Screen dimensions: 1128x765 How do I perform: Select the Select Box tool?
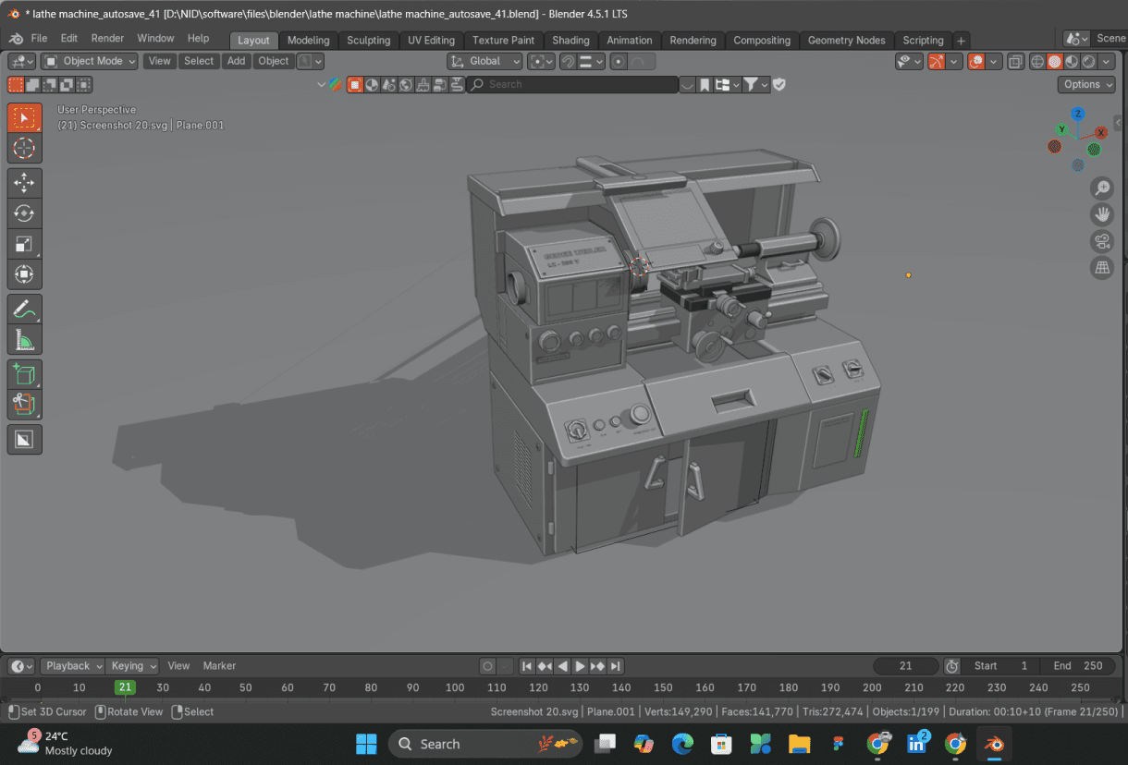click(25, 117)
